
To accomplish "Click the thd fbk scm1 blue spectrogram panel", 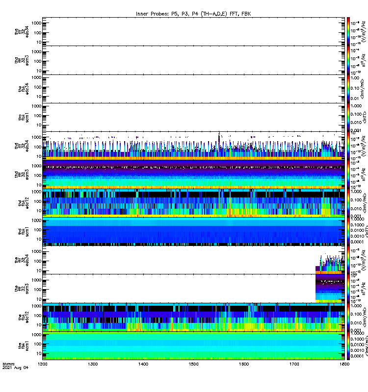I will [193, 231].
